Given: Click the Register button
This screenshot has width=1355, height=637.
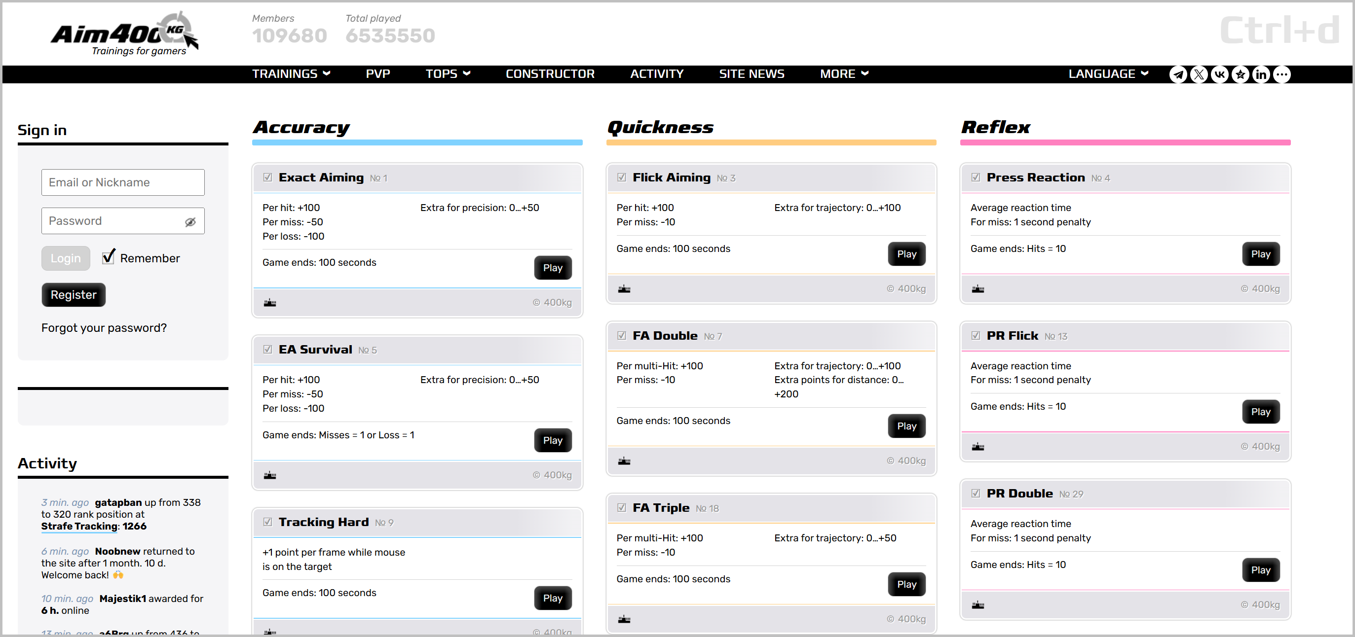Looking at the screenshot, I should click(73, 295).
